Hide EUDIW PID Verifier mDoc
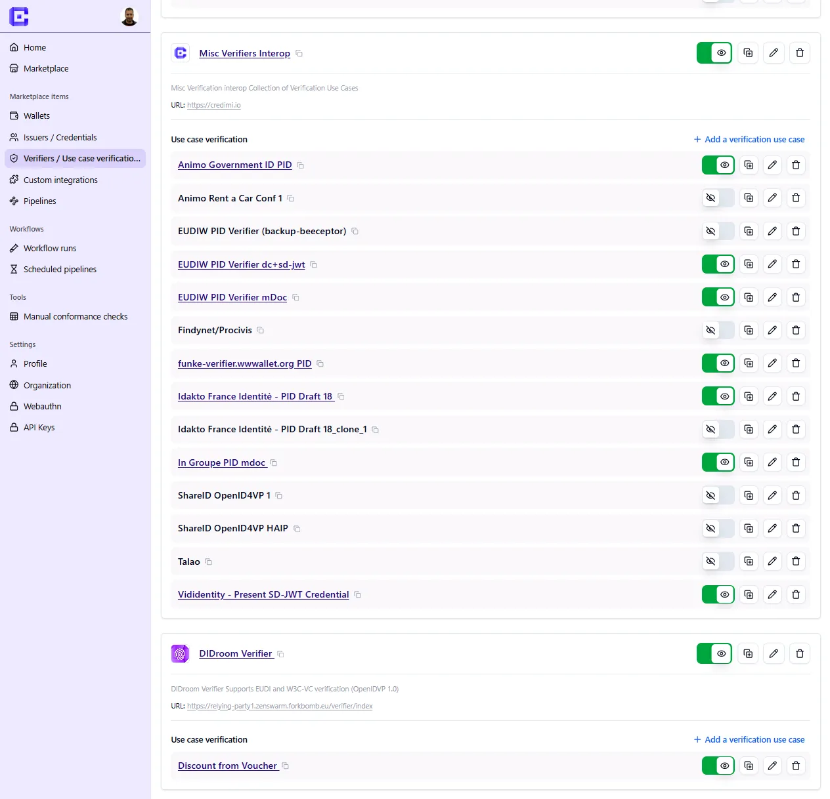The height and width of the screenshot is (799, 830). point(718,297)
